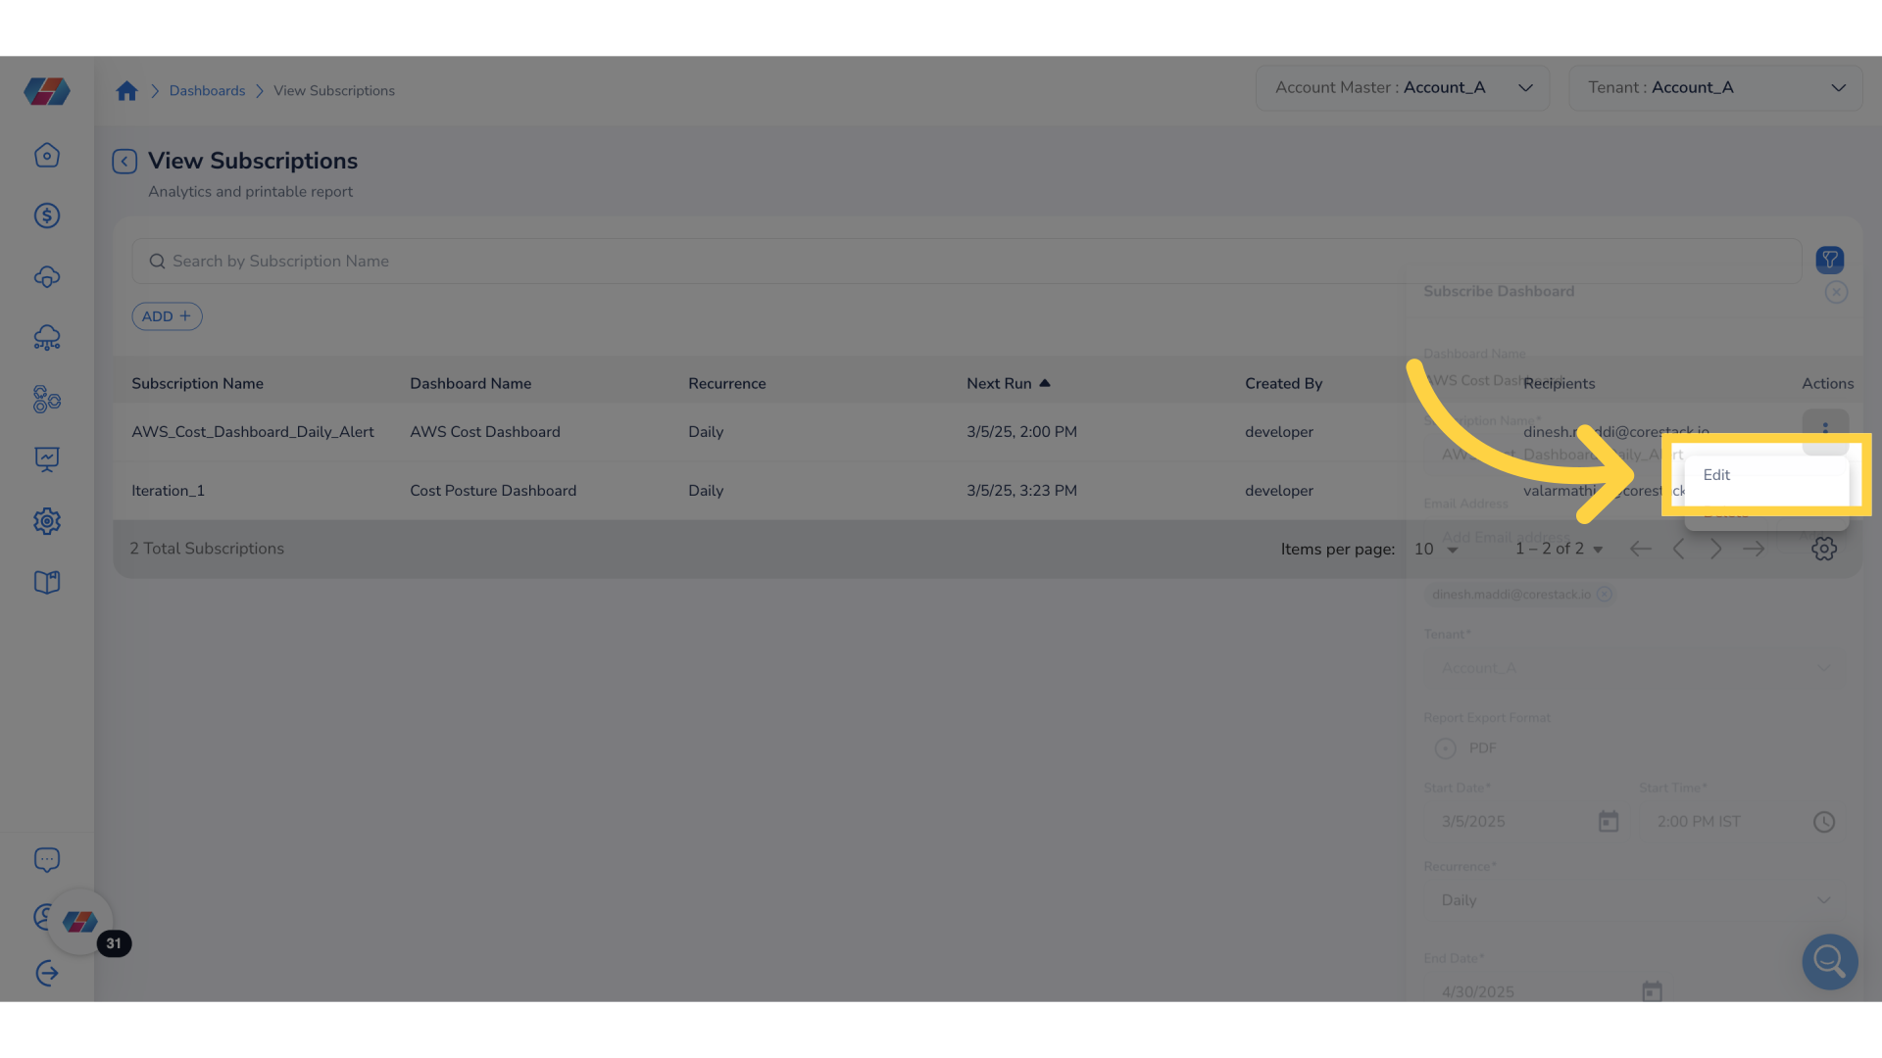
Task: Open the round help search button
Action: pos(1829,961)
